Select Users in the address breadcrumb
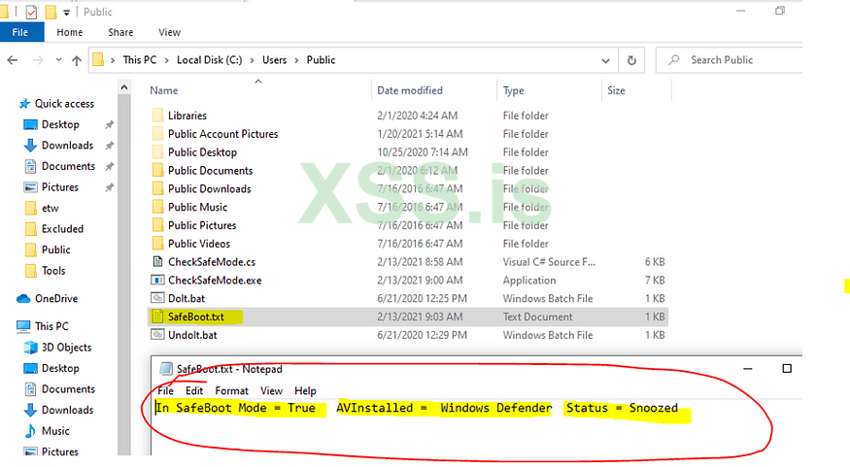Screen dimensions: 850x467 pyautogui.click(x=274, y=60)
